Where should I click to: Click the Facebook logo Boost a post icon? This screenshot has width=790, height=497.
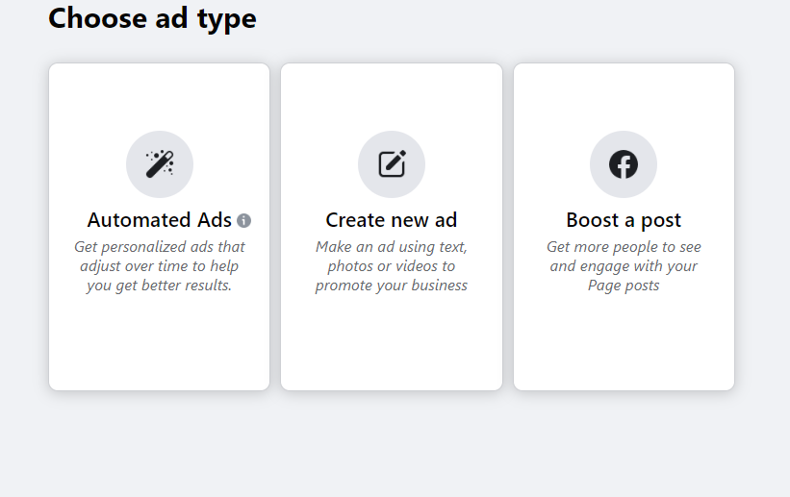tap(624, 164)
